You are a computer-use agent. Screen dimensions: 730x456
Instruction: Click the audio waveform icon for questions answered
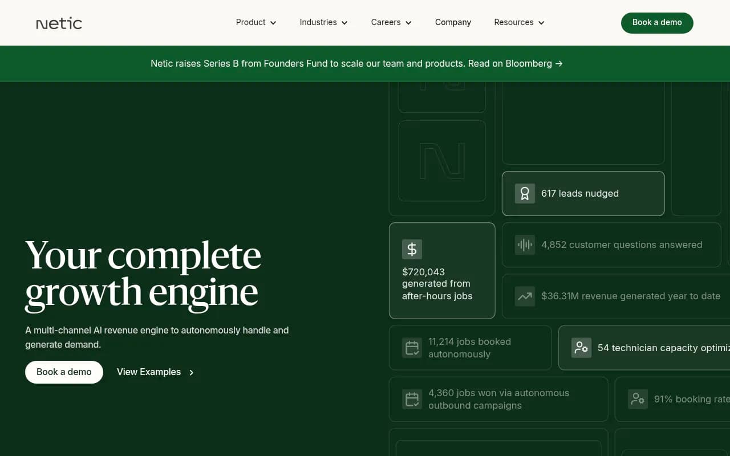(525, 245)
